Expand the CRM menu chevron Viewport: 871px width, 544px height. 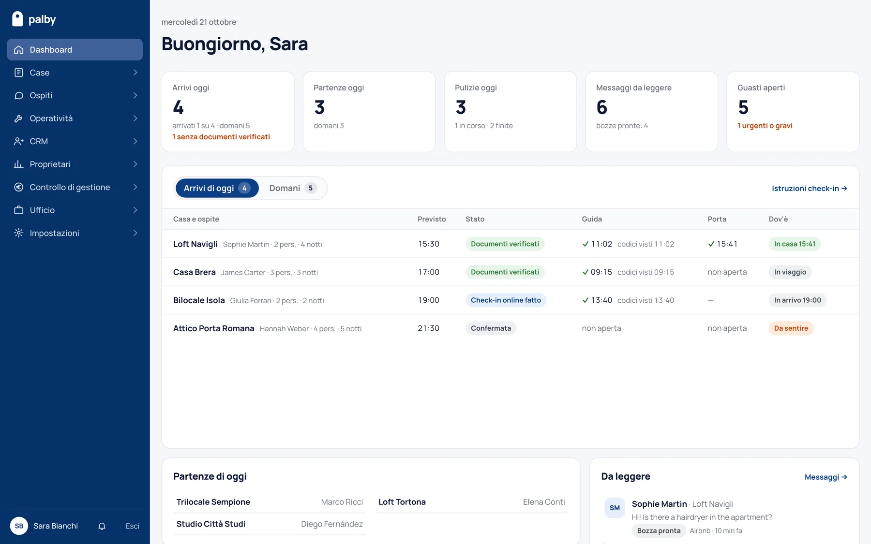[x=135, y=141]
